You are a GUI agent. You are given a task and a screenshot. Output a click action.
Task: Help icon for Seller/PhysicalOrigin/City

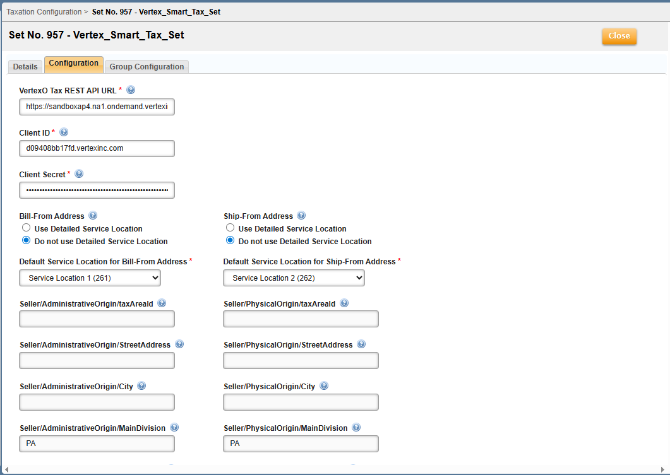point(324,386)
